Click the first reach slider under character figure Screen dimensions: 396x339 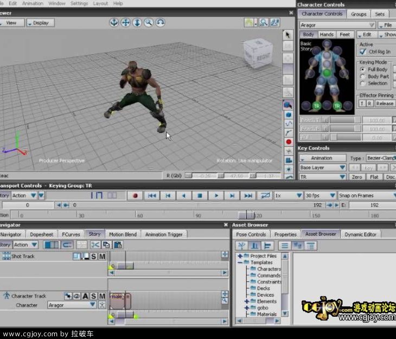[x=345, y=120]
